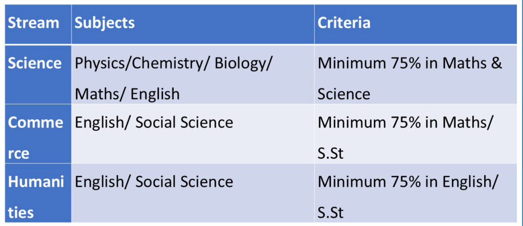Click "rce" on Commerce label's second line
The image size is (523, 226).
click(19, 153)
